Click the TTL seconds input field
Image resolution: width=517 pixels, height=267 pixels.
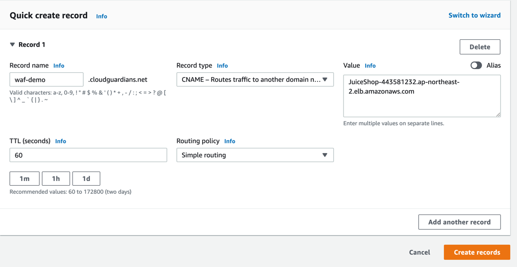pyautogui.click(x=88, y=155)
